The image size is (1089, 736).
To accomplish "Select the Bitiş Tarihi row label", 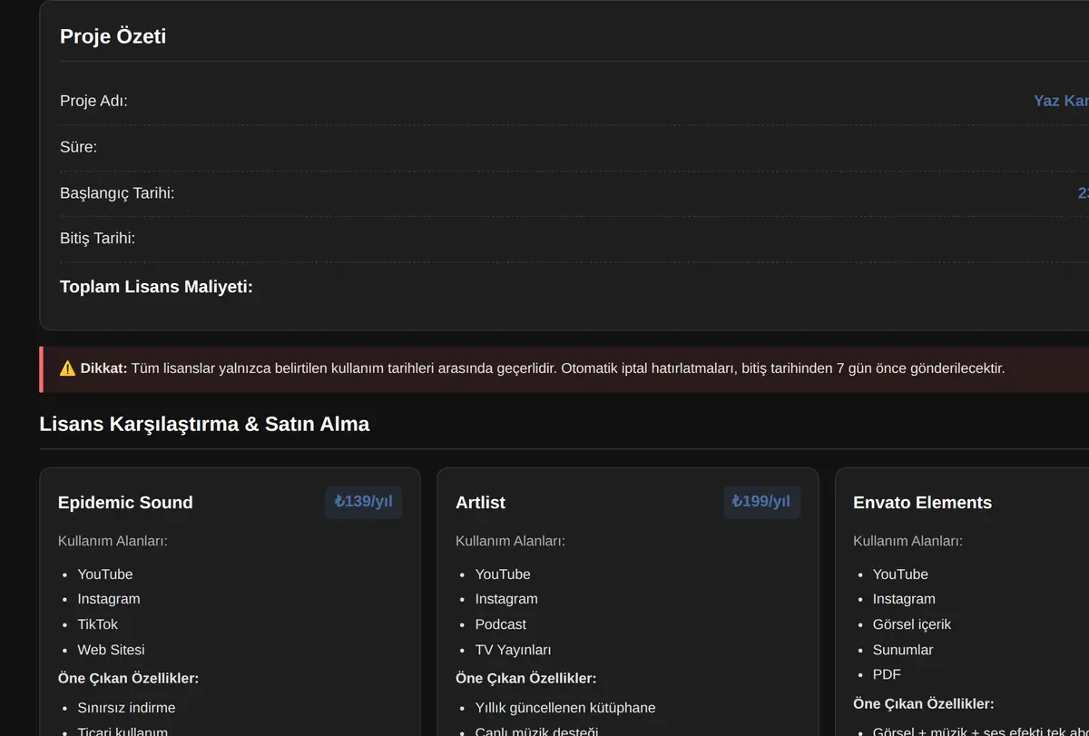I will 97,239.
